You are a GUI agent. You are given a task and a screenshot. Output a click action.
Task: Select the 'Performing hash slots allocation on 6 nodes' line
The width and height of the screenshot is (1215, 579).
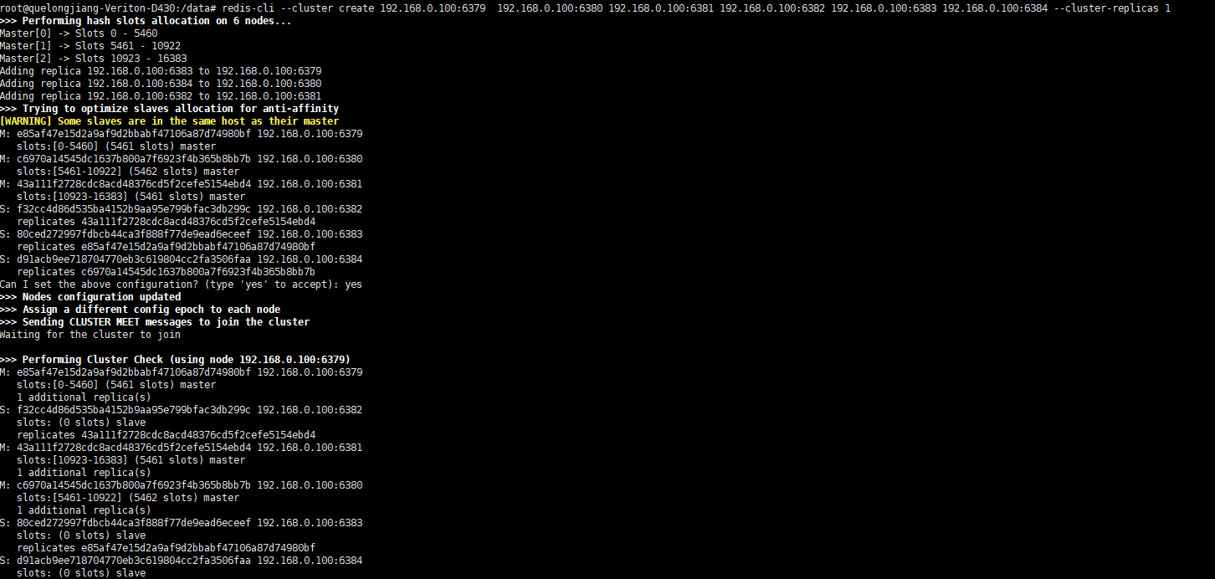pos(146,21)
